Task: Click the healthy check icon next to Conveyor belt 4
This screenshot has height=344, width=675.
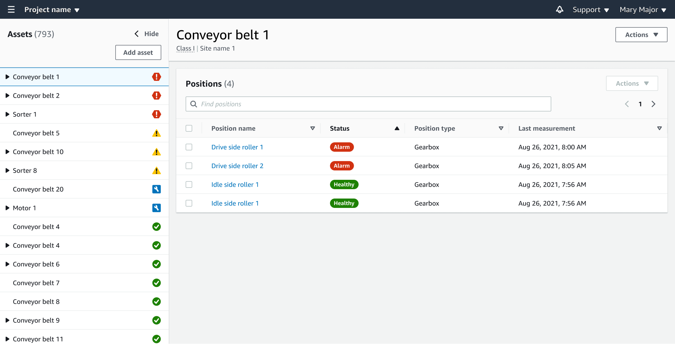Action: [x=157, y=227]
